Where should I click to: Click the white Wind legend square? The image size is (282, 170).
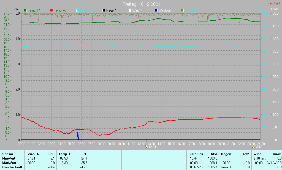[130, 10]
